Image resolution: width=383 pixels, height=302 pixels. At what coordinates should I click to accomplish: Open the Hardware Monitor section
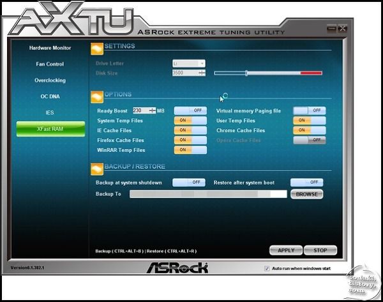(50, 48)
